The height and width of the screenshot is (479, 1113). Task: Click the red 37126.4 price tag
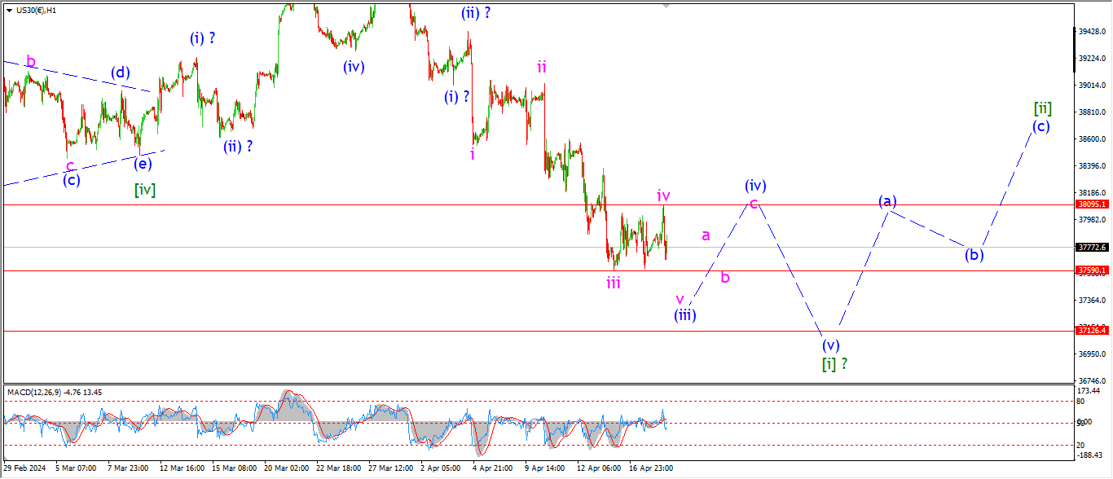pyautogui.click(x=1091, y=331)
